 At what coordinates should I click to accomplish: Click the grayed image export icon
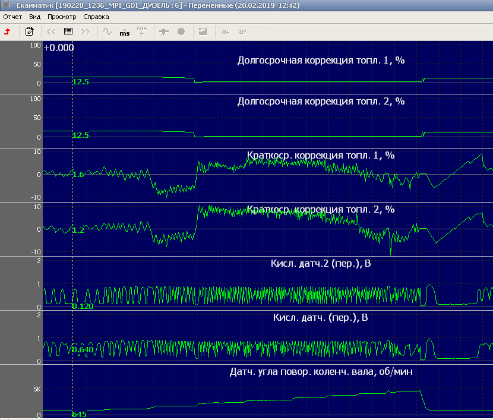coord(203,31)
